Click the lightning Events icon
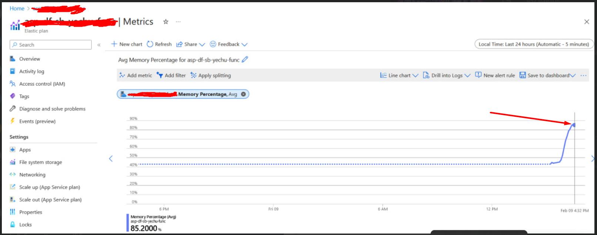The height and width of the screenshot is (235, 597). click(x=13, y=121)
